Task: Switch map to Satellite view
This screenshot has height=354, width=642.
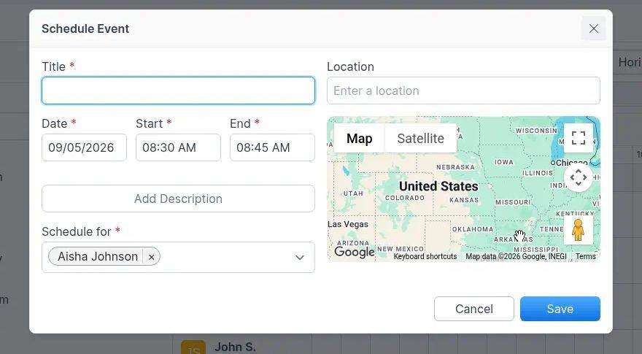Action: [420, 139]
